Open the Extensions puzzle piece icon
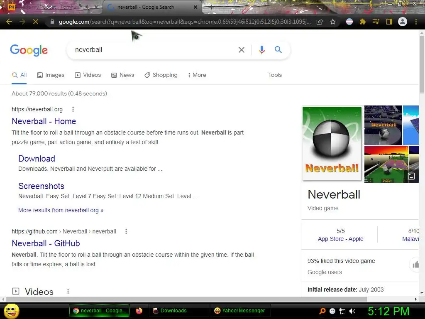Screen dimensions: 425x319 point(362,22)
